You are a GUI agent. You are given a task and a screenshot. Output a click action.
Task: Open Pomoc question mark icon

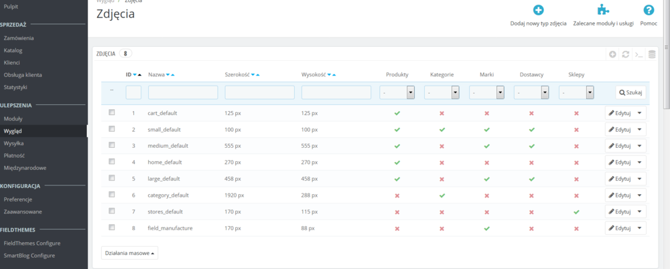[x=649, y=10]
